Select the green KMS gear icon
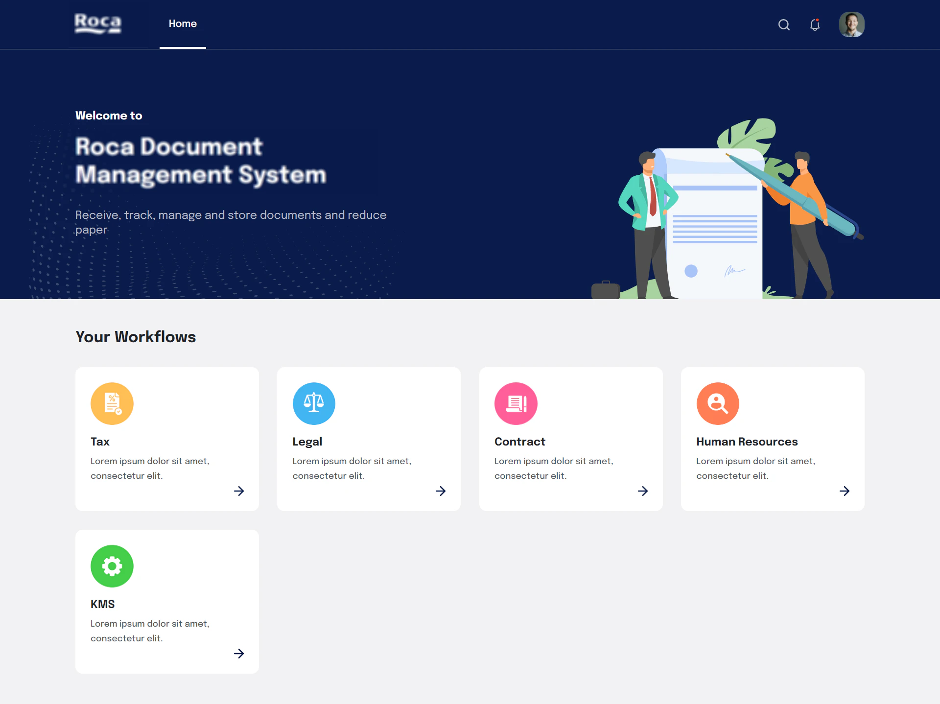Image resolution: width=940 pixels, height=704 pixels. coord(112,566)
